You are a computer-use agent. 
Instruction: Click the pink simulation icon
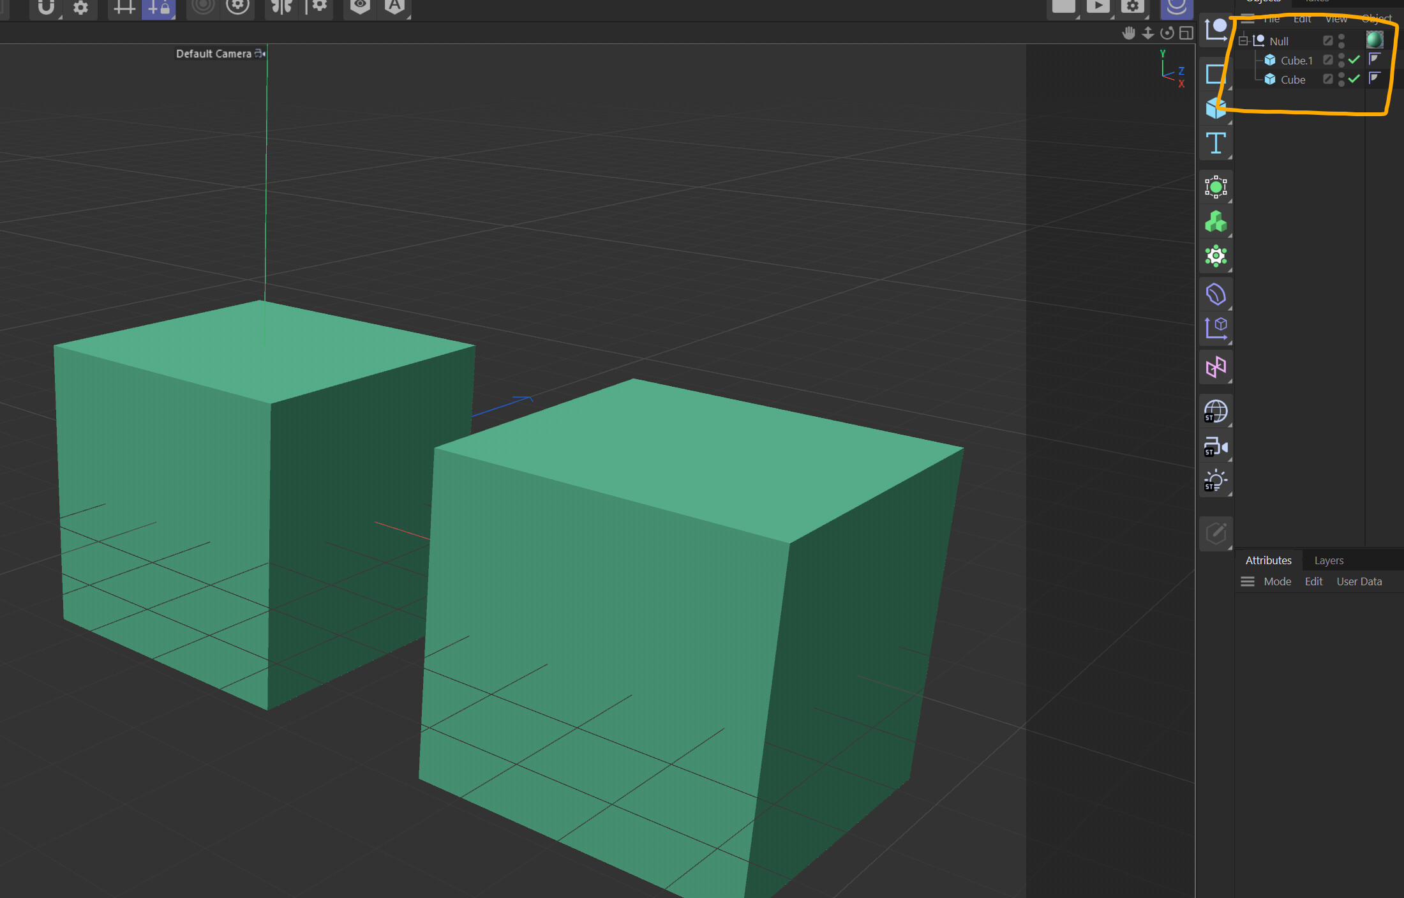click(1216, 368)
